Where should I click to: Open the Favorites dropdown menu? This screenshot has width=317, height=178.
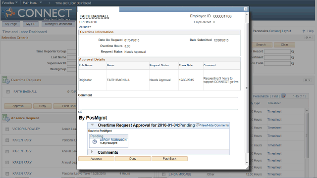pos(10,3)
